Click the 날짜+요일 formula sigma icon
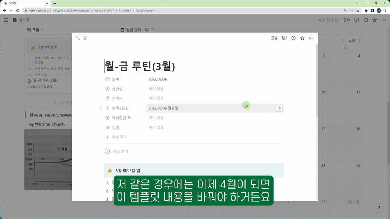The height and width of the screenshot is (219, 390). (107, 108)
